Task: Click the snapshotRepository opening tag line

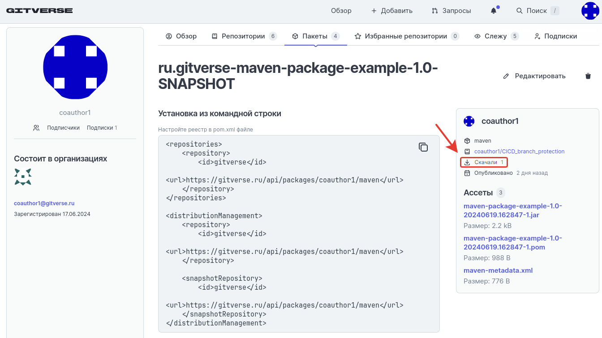Action: point(222,279)
